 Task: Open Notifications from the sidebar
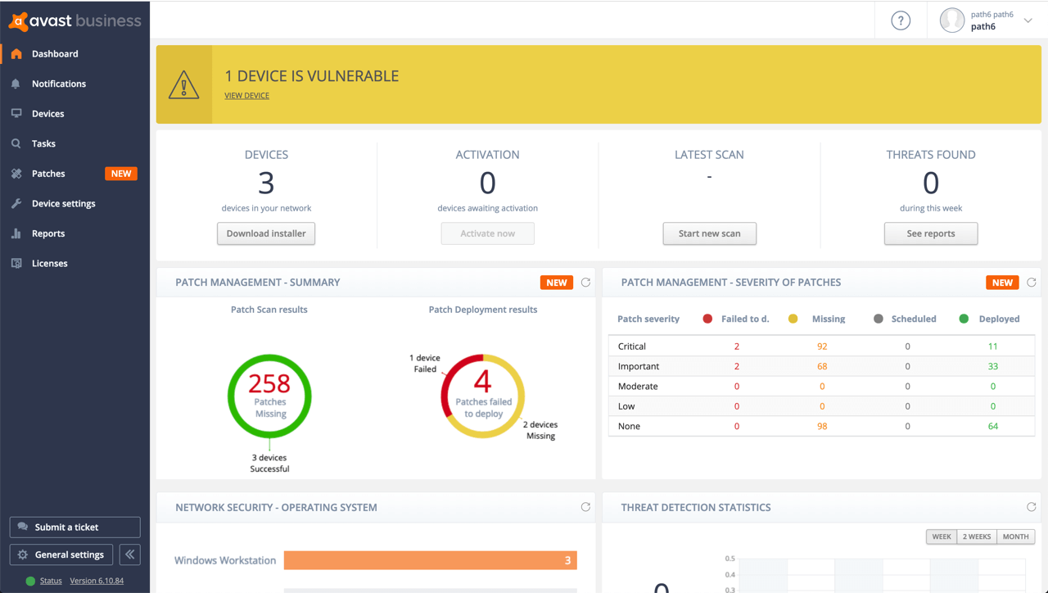click(x=58, y=84)
